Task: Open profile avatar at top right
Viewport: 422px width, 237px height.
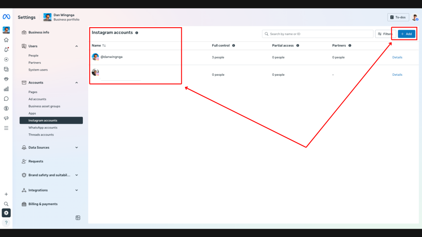Action: pyautogui.click(x=415, y=17)
